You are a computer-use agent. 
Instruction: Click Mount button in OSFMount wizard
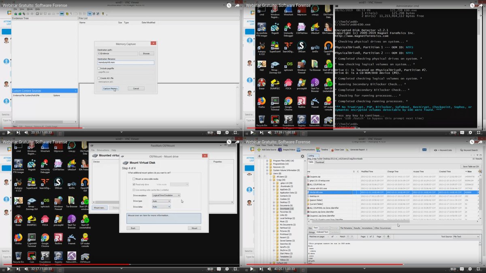point(194,228)
